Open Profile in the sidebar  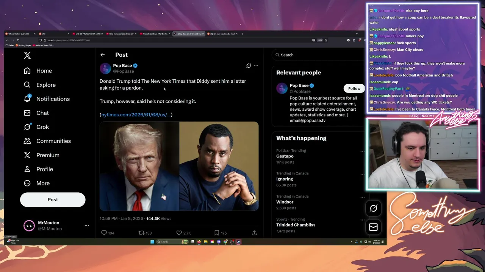coord(38,169)
